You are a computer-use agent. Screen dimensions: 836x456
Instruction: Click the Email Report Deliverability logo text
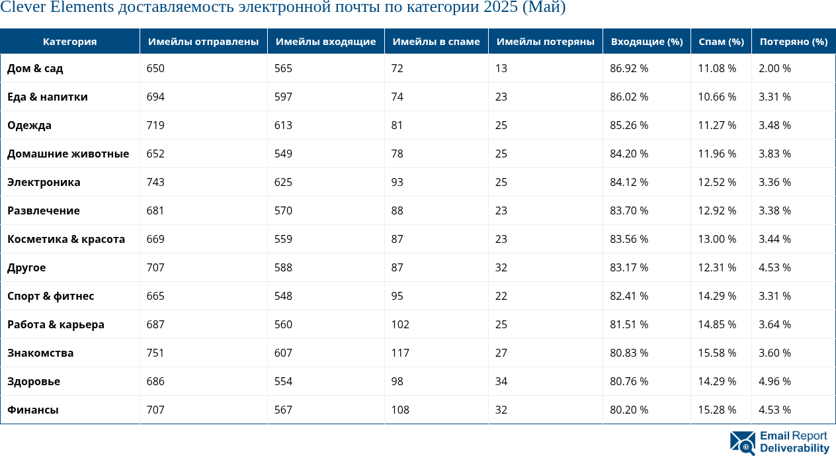[794, 442]
